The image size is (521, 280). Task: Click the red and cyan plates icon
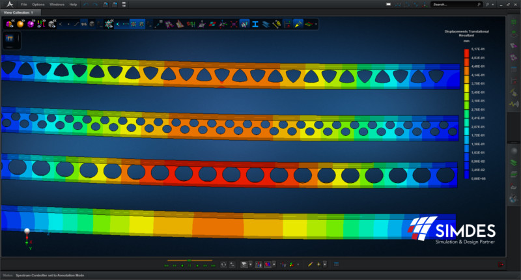[x=212, y=24]
